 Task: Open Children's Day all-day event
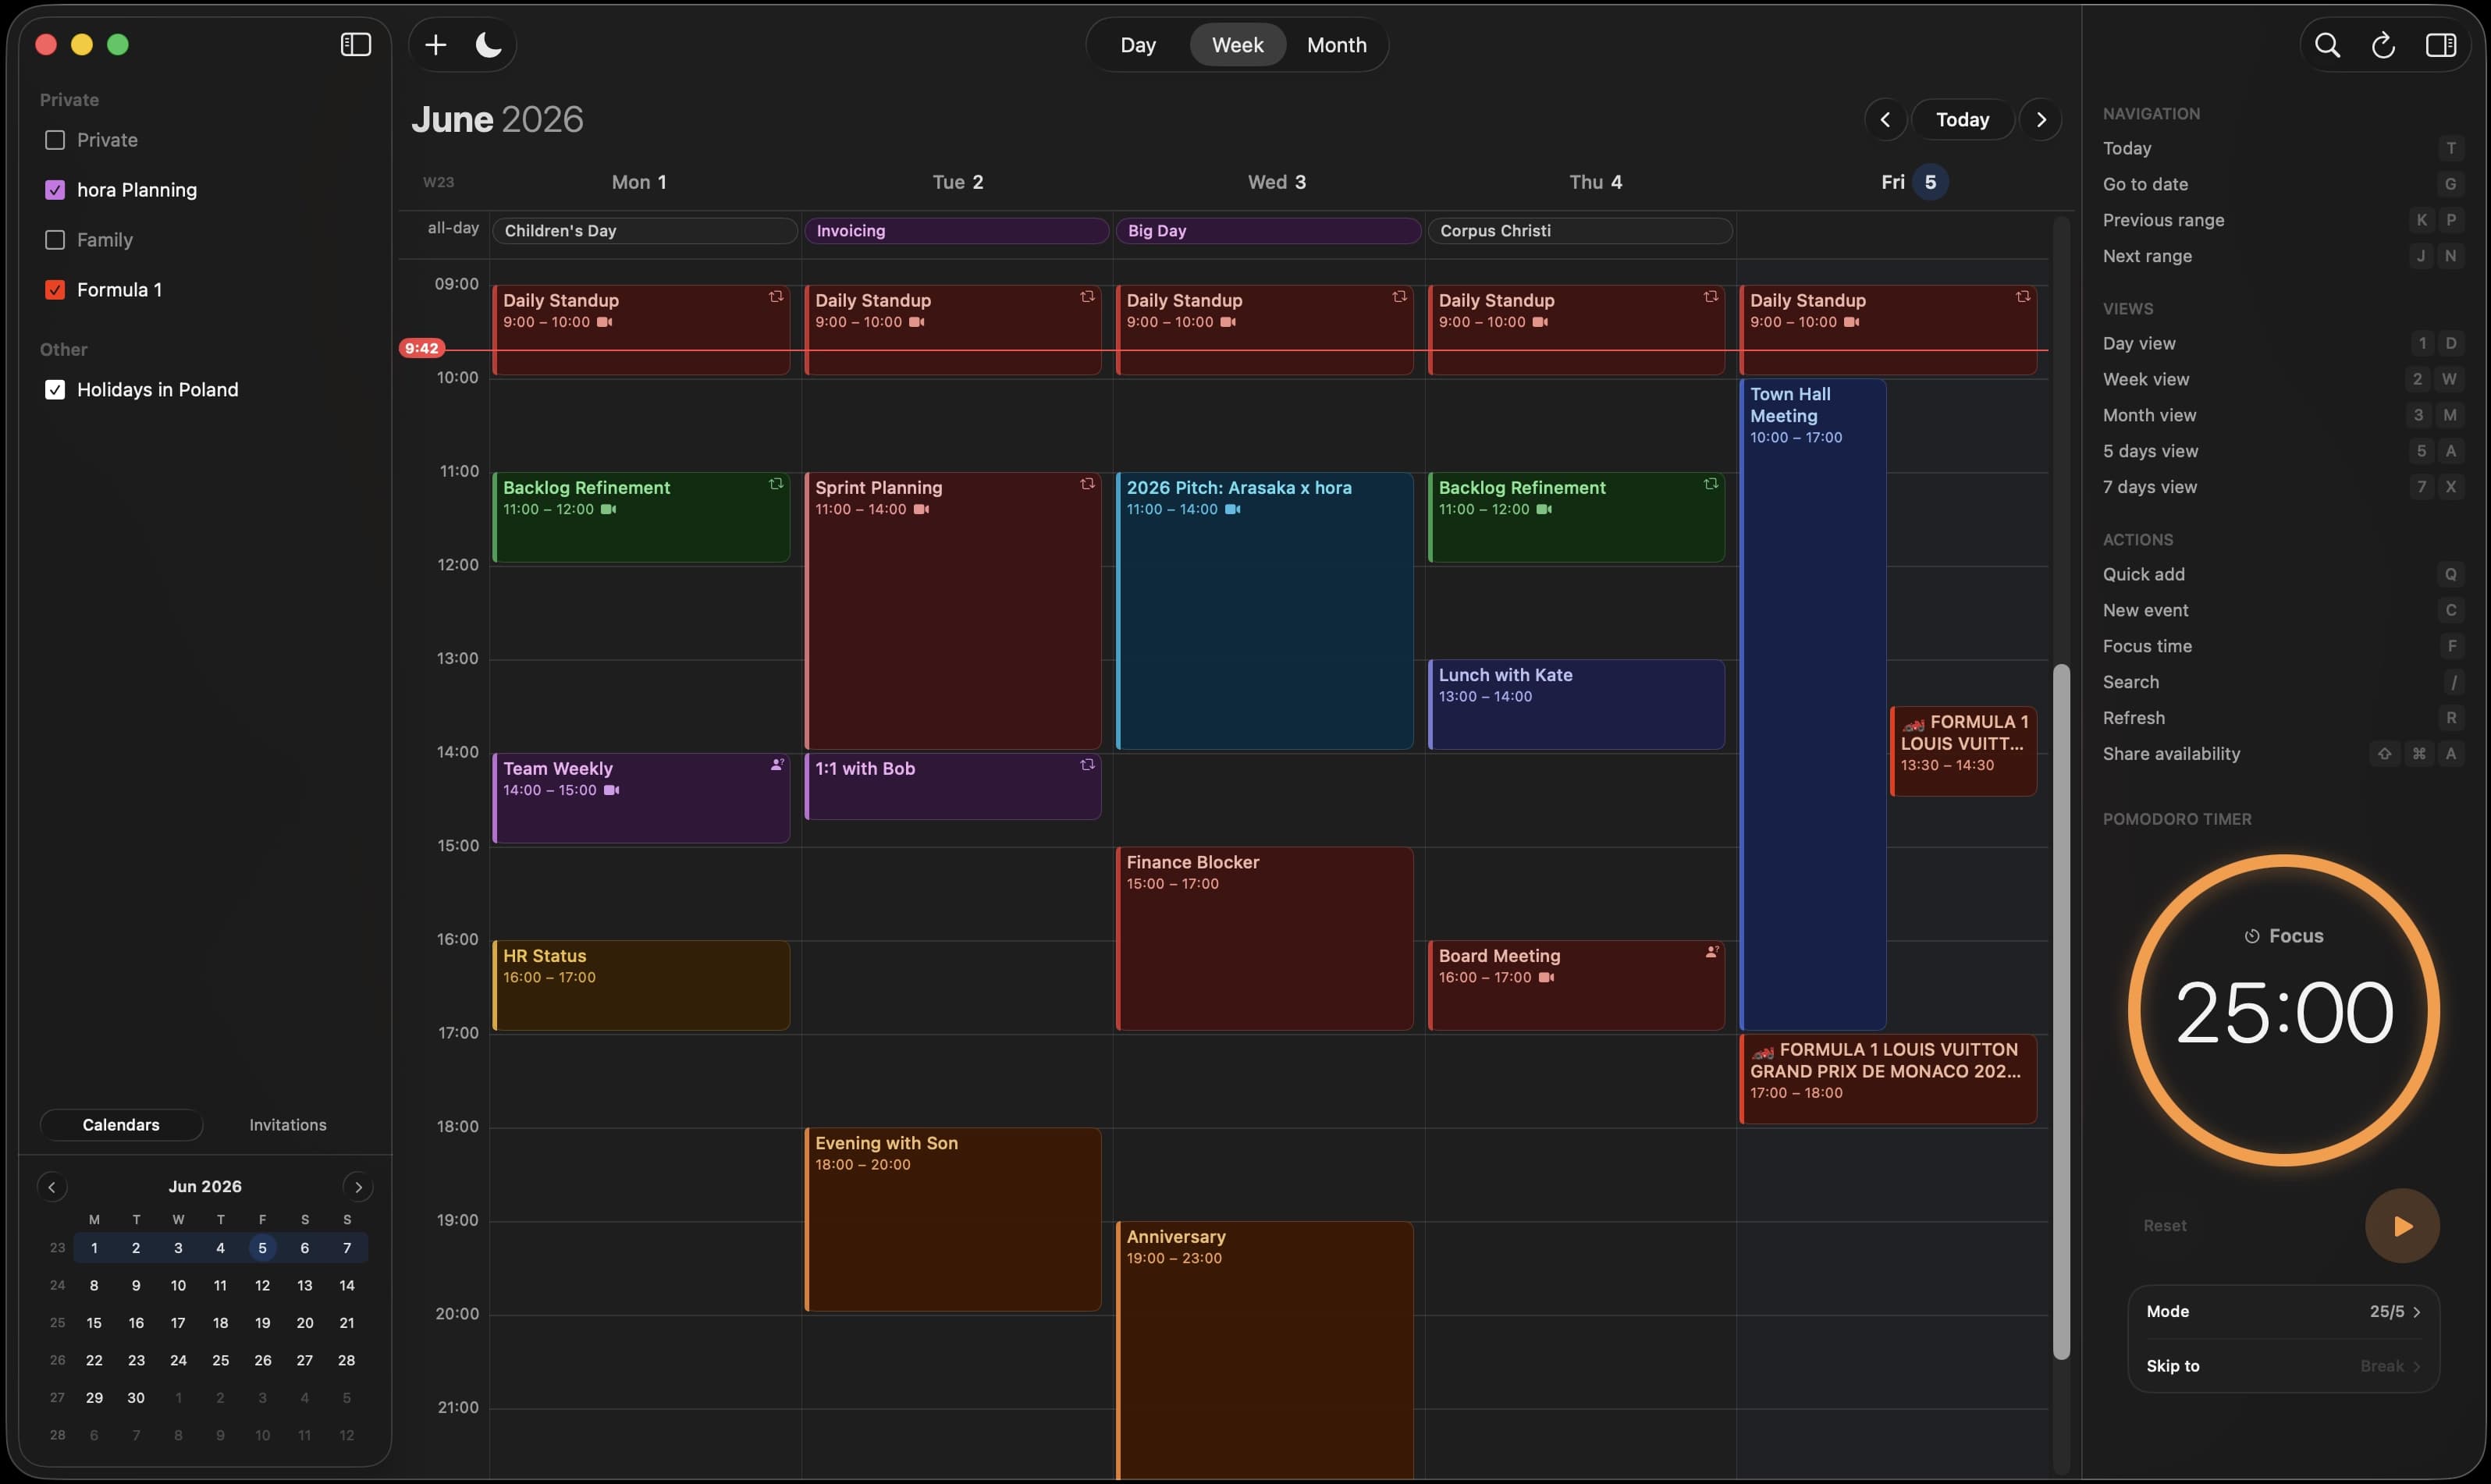(x=644, y=231)
